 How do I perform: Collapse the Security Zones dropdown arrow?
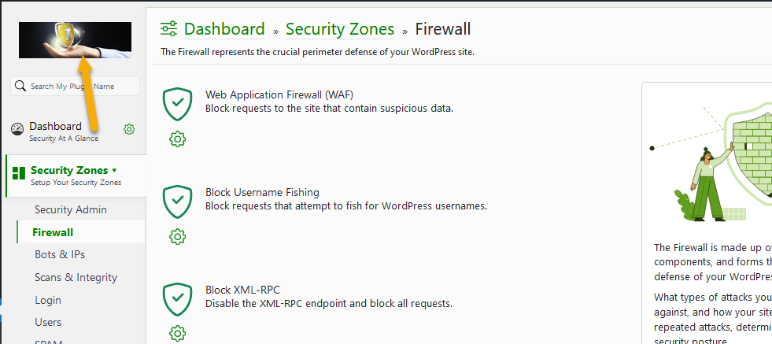pos(115,170)
